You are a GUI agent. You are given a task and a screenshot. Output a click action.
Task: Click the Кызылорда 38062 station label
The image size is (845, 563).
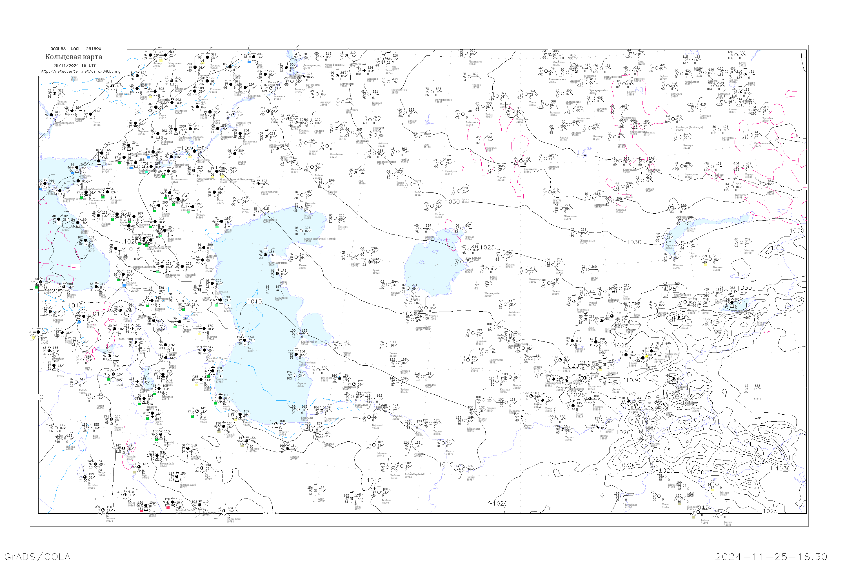pos(535,280)
